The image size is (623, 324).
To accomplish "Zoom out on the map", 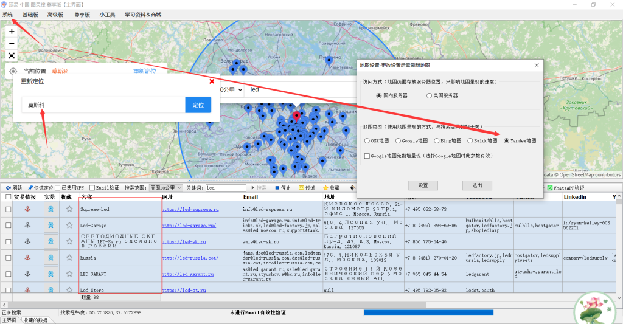I will (x=12, y=43).
